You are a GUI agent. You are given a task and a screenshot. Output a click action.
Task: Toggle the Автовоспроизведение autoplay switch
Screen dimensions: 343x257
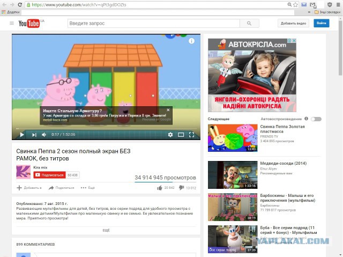point(316,119)
